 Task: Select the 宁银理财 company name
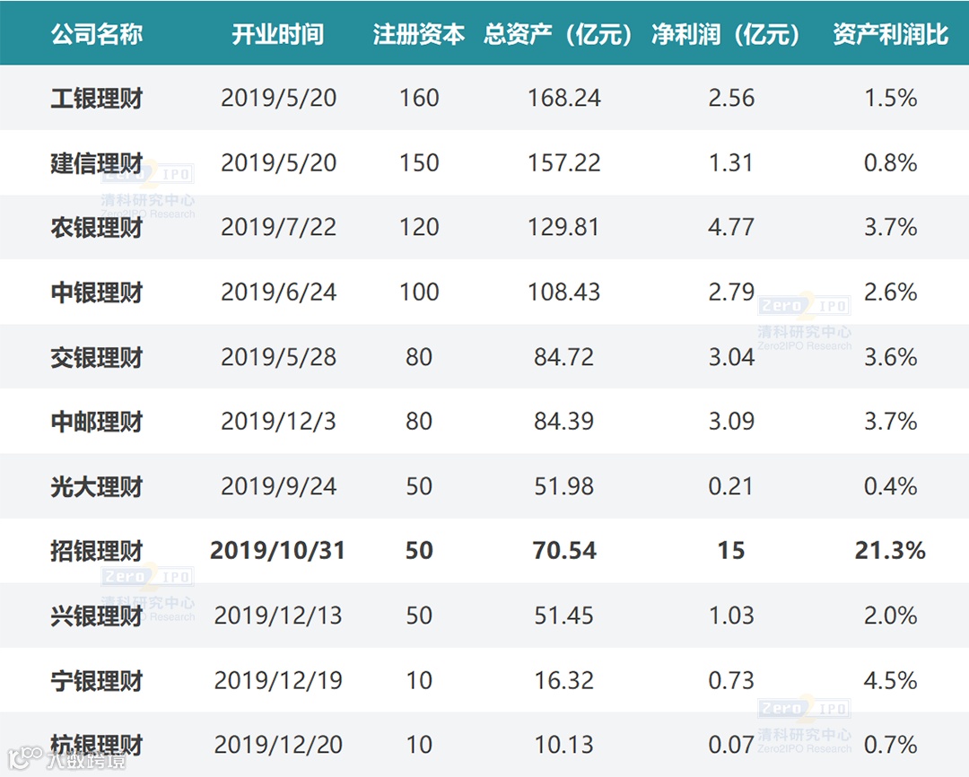pyautogui.click(x=96, y=681)
